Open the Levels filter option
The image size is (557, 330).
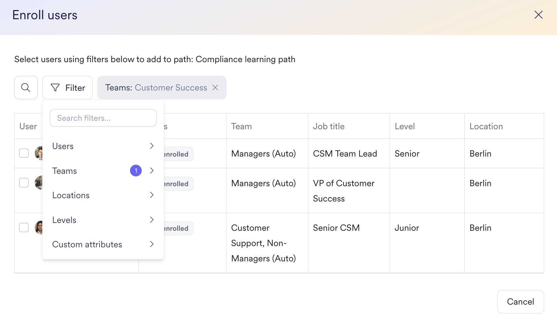(x=64, y=220)
